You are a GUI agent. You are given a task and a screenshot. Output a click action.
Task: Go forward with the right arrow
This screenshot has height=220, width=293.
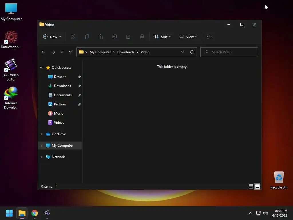point(53,52)
